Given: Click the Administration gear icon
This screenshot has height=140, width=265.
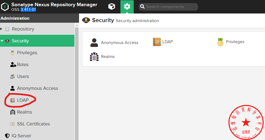Looking at the screenshot, I should (127, 7).
